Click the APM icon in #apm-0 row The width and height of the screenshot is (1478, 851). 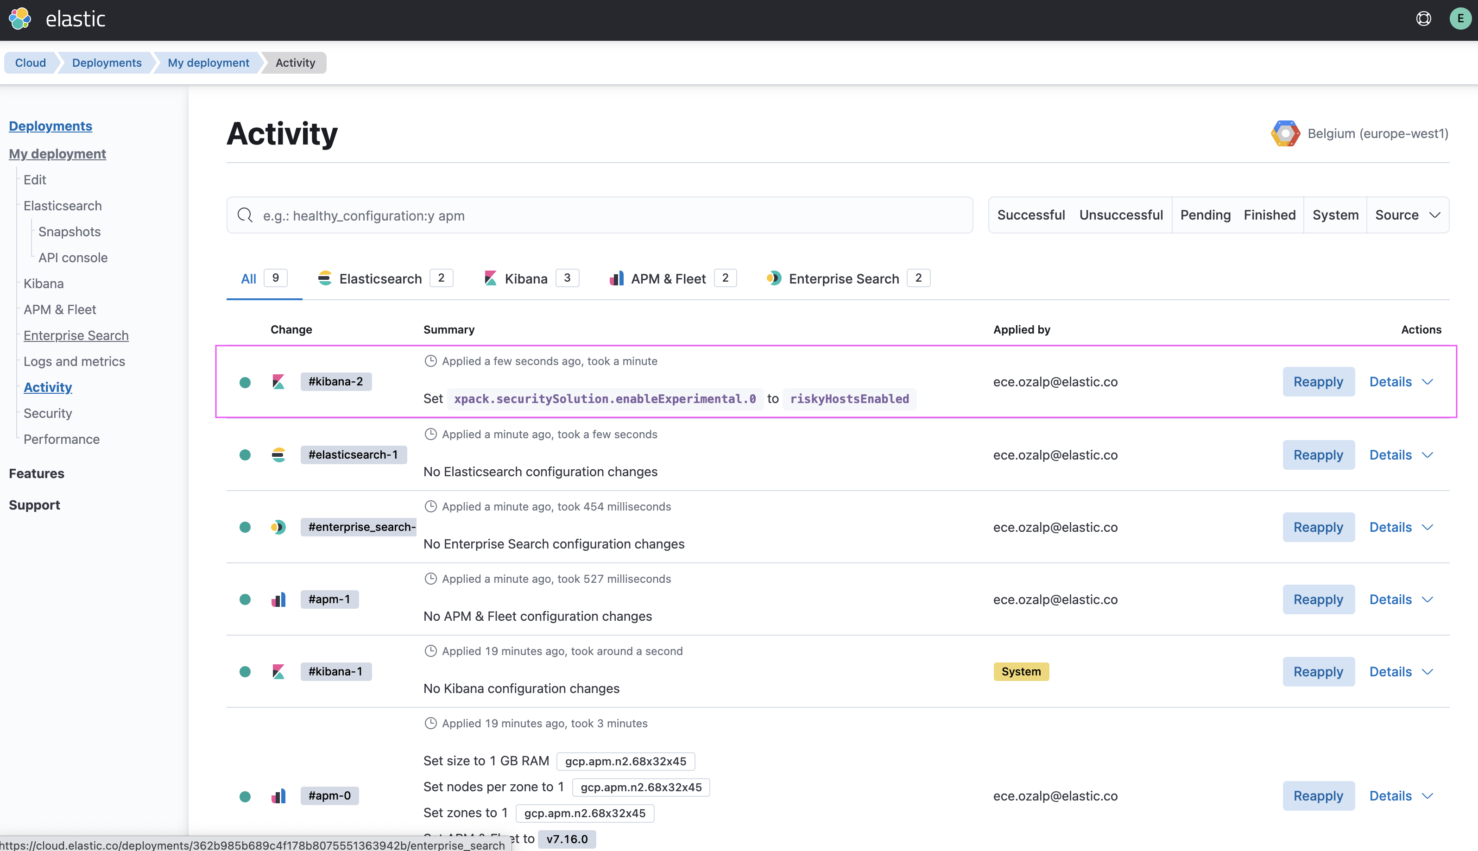point(278,796)
